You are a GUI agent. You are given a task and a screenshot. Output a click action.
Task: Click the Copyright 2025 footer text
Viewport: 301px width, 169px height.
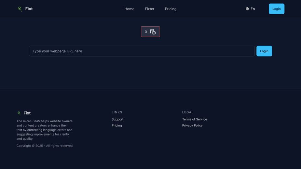(45, 146)
